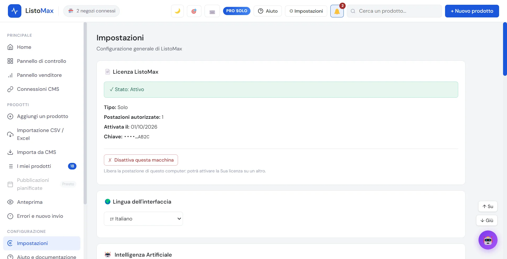
Task: Click the Aiuto button in header
Action: [268, 11]
